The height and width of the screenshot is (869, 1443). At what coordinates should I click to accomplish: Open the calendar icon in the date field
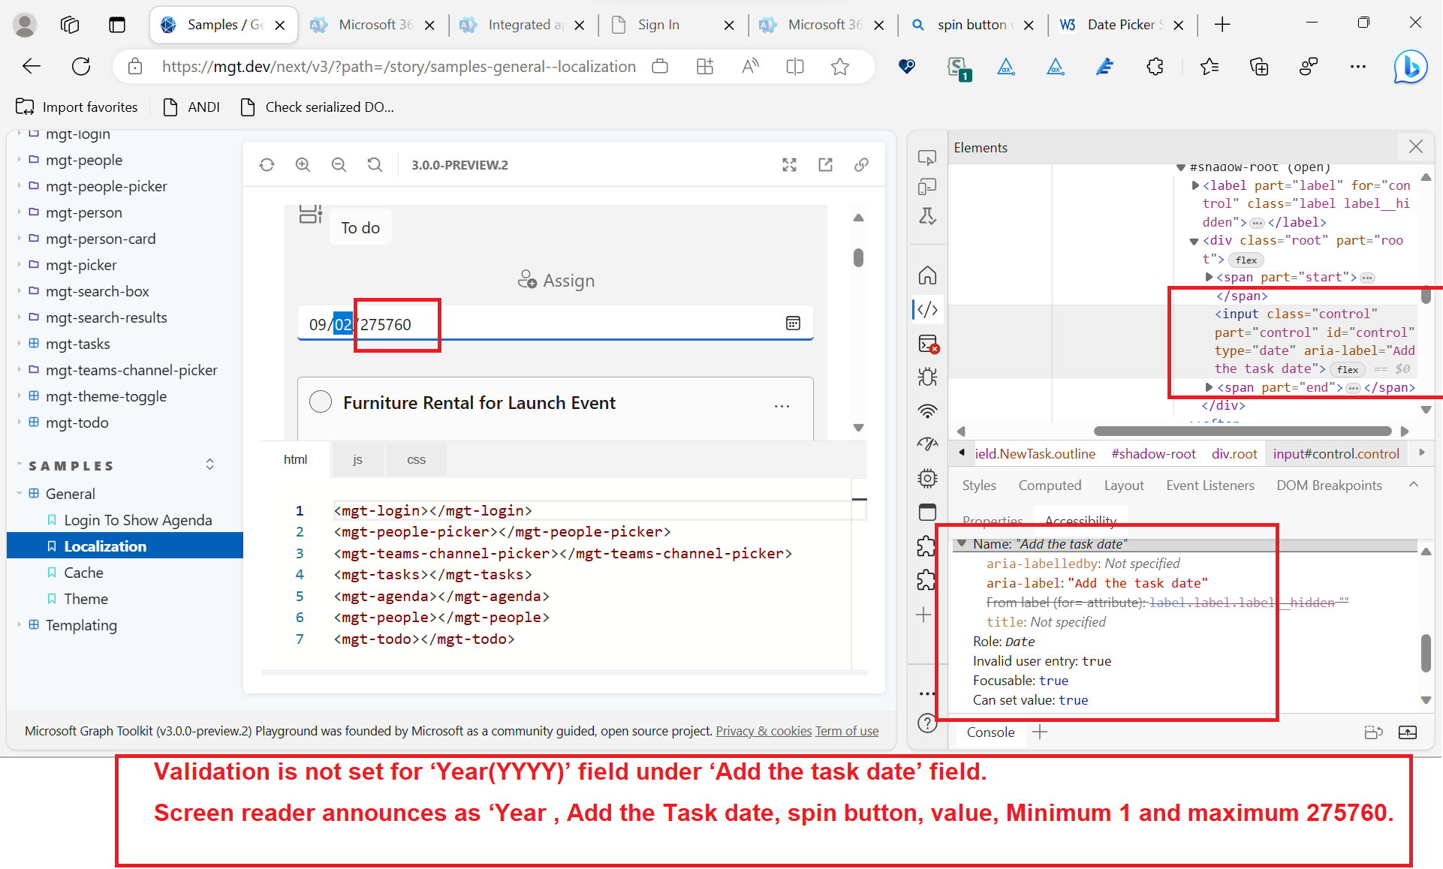[x=794, y=323]
